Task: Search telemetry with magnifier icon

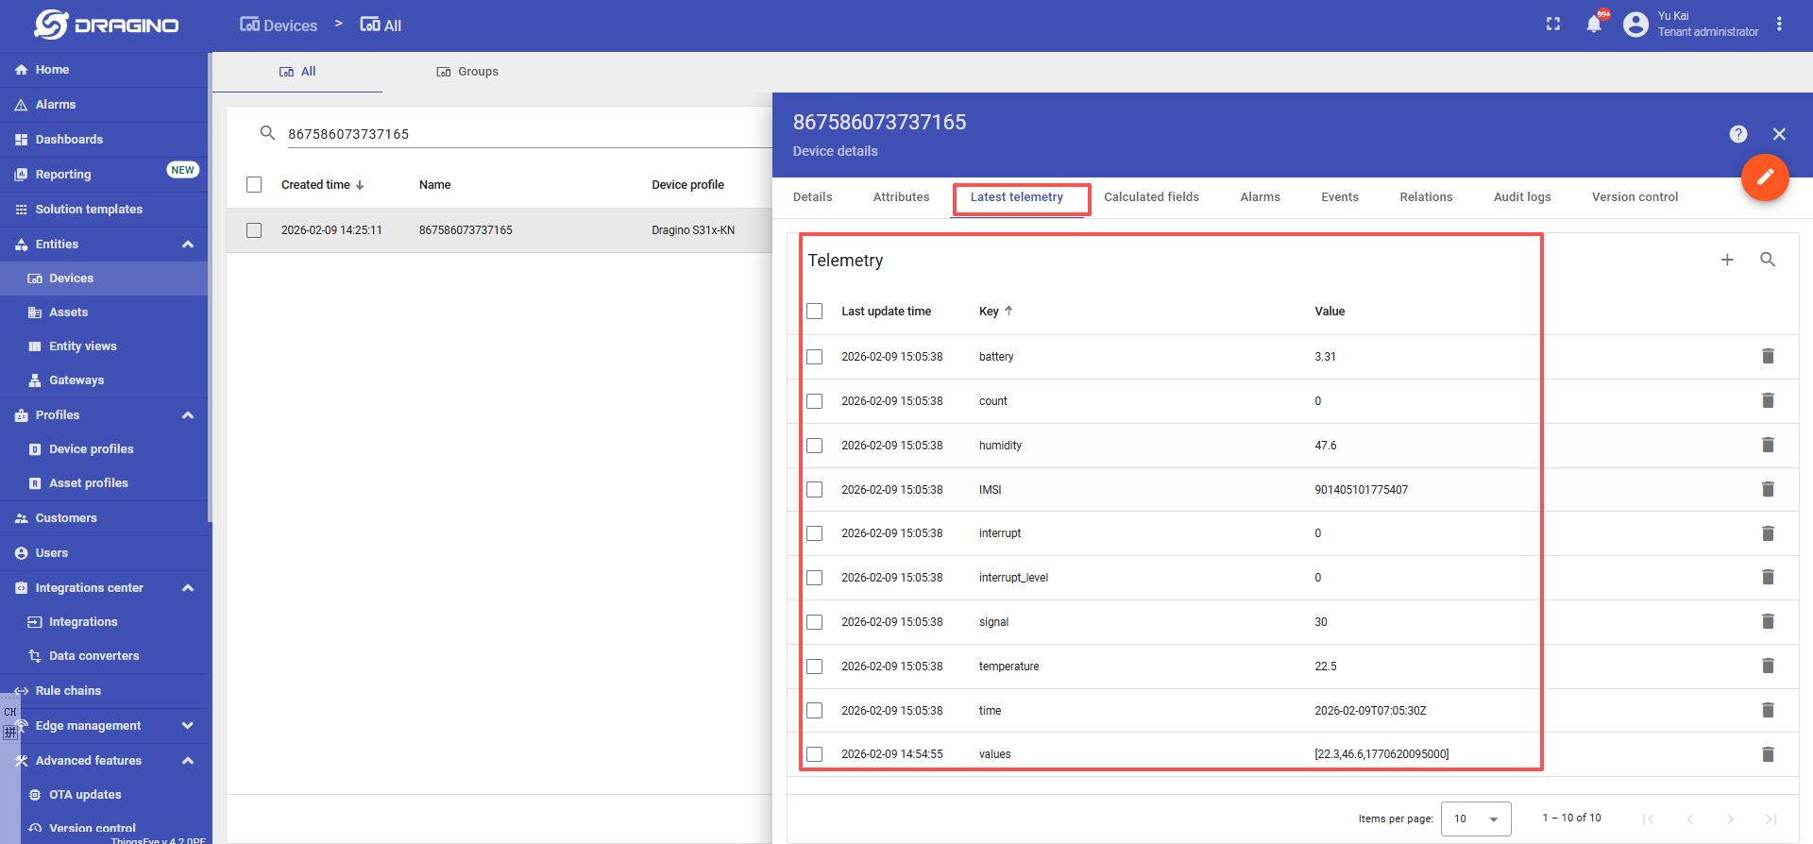Action: pyautogui.click(x=1768, y=260)
